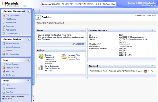The height and width of the screenshot is (102, 158).
Task: Click the sidebar scroll up arrow
Action: [33, 98]
